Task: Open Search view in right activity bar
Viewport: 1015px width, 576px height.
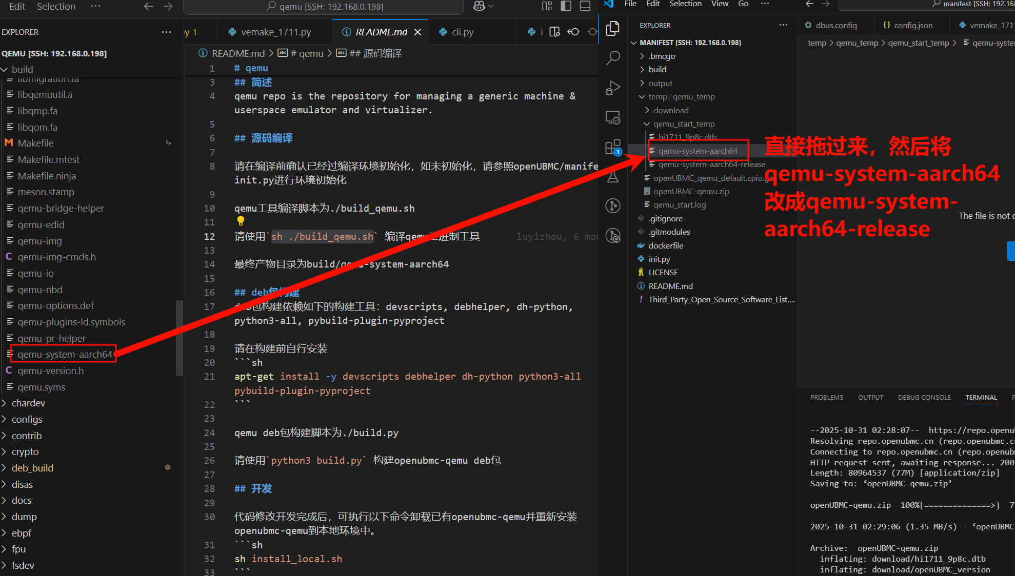Action: tap(613, 57)
